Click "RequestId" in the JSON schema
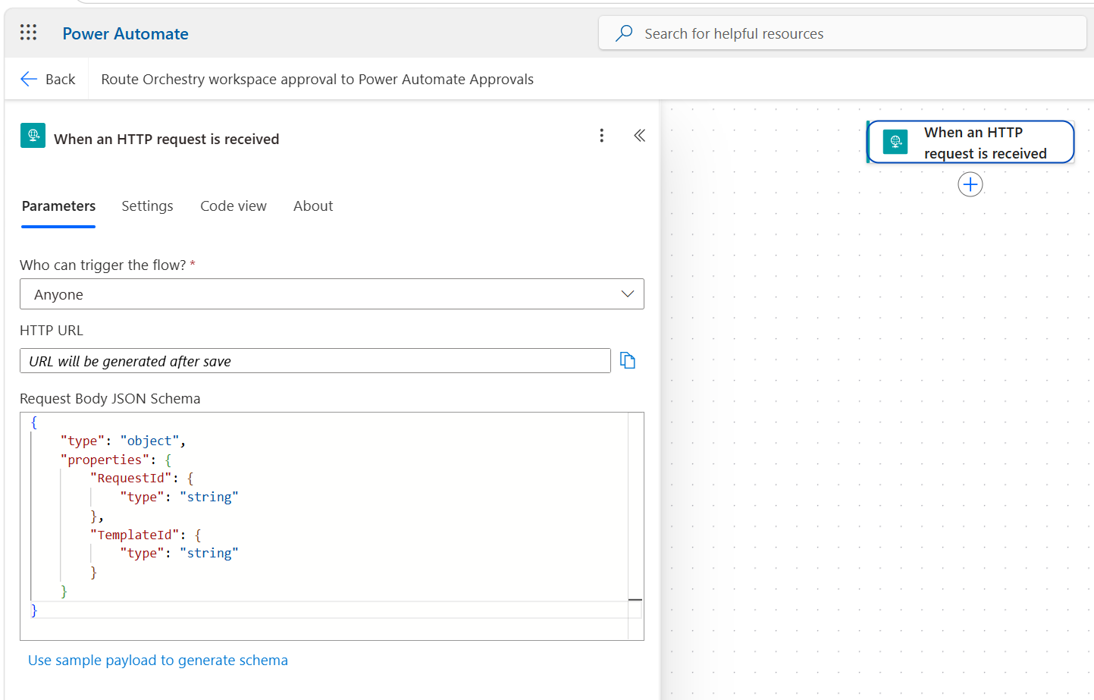Image resolution: width=1094 pixels, height=700 pixels. (x=131, y=479)
